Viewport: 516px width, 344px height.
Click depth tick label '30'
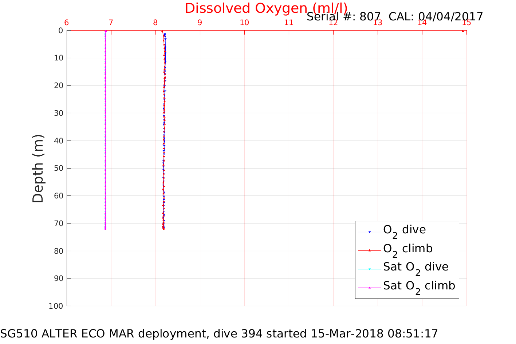[x=58, y=113]
